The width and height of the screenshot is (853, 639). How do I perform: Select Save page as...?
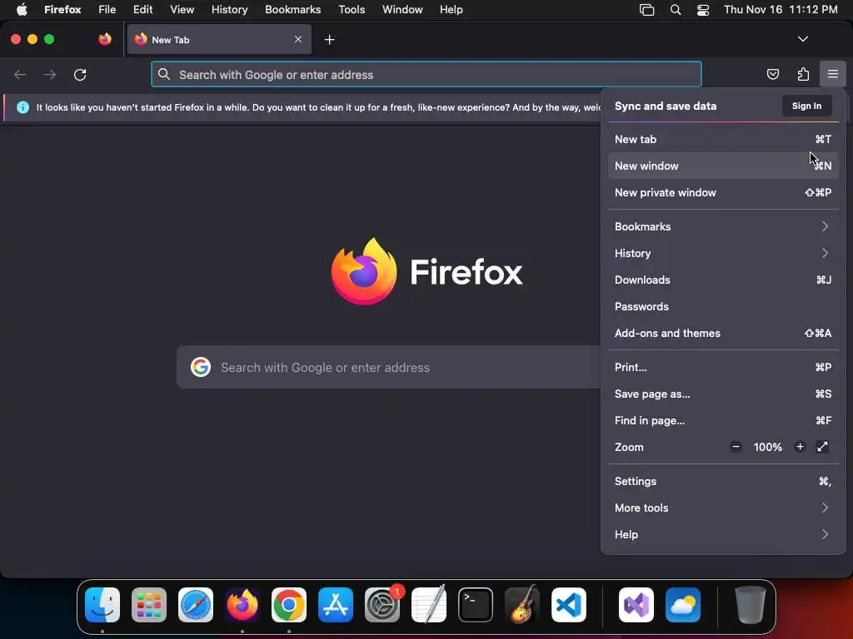tap(723, 394)
